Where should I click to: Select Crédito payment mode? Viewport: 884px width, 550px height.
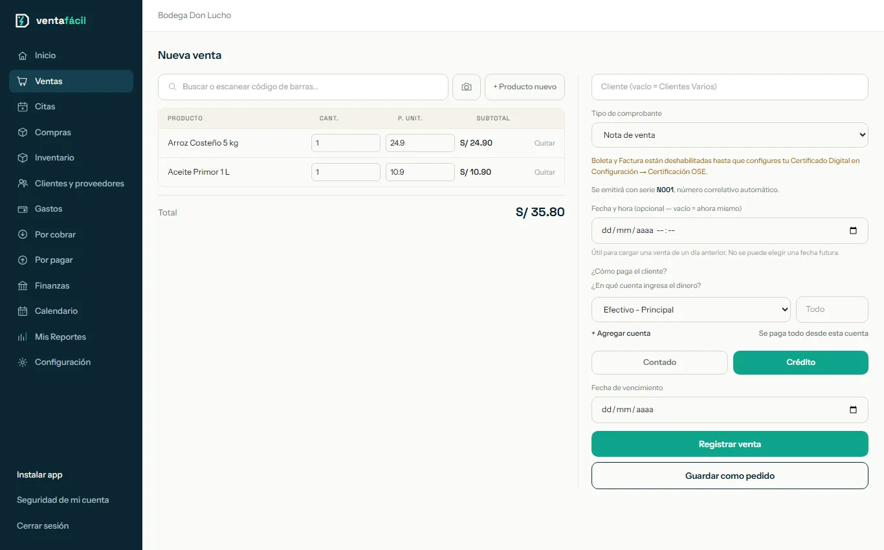(x=801, y=362)
